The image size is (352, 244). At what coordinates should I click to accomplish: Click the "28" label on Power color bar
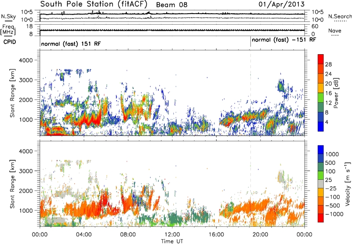(x=328, y=64)
